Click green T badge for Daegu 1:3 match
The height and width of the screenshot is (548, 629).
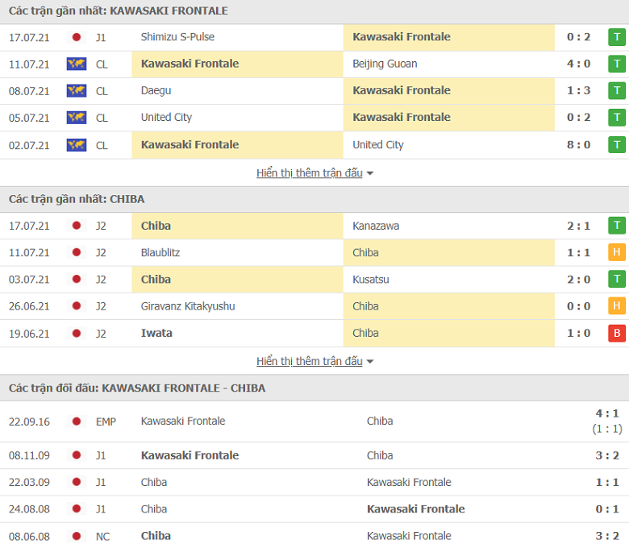(617, 91)
